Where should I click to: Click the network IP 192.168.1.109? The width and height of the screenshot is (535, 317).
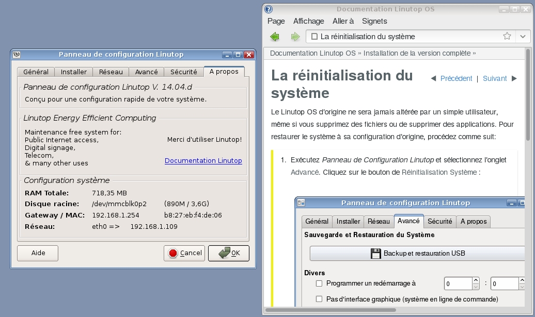click(x=154, y=226)
